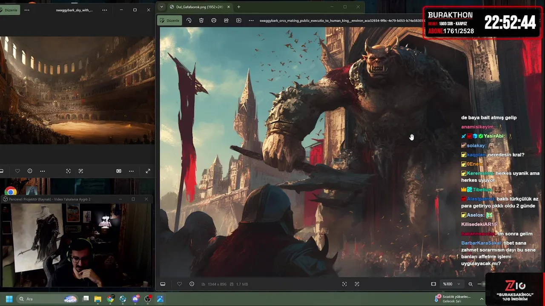
Task: Delete the orc image with trash icon
Action: (x=201, y=20)
